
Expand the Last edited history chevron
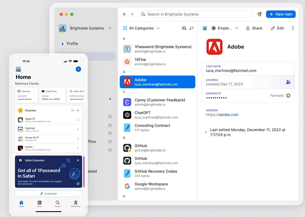point(206,132)
